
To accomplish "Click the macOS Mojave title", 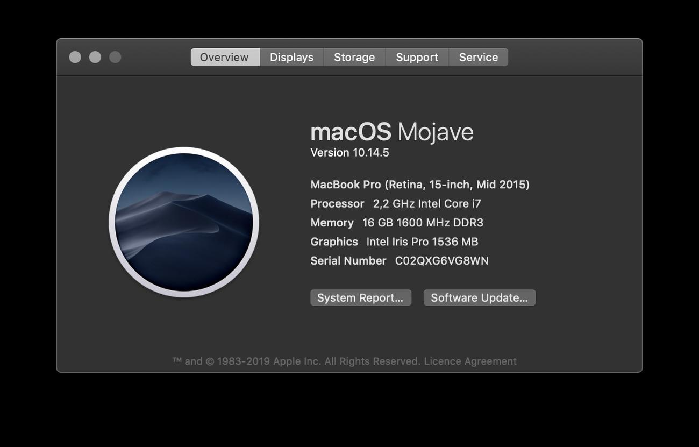I will click(392, 132).
